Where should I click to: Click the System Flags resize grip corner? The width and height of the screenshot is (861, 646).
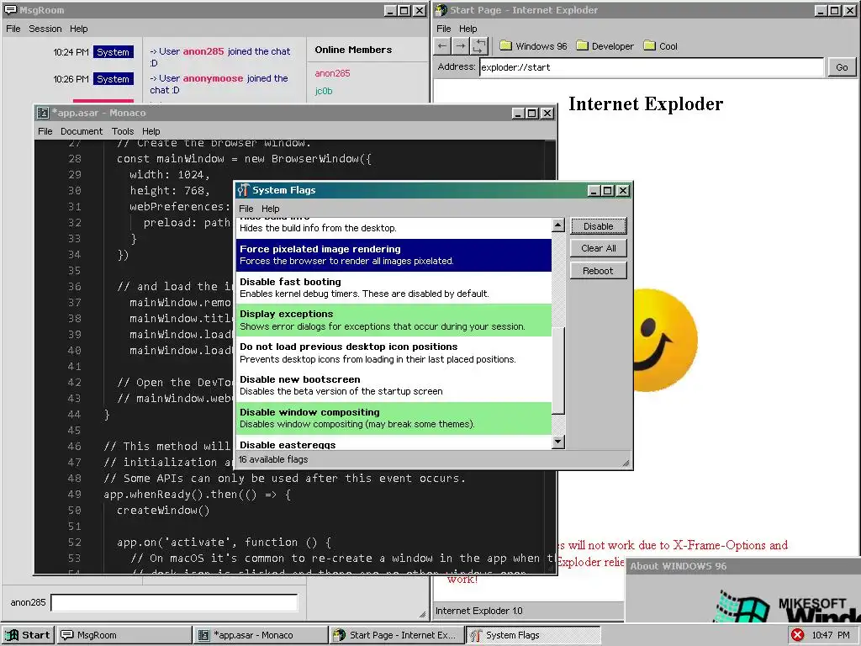(x=626, y=463)
